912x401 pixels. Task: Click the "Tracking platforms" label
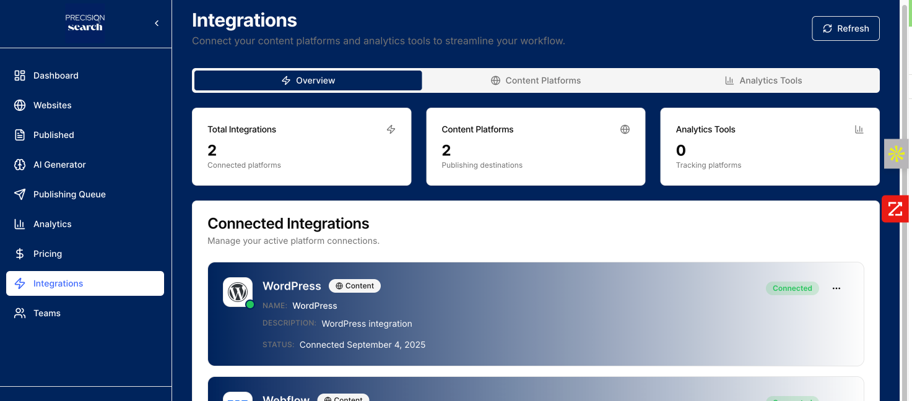[x=708, y=165]
